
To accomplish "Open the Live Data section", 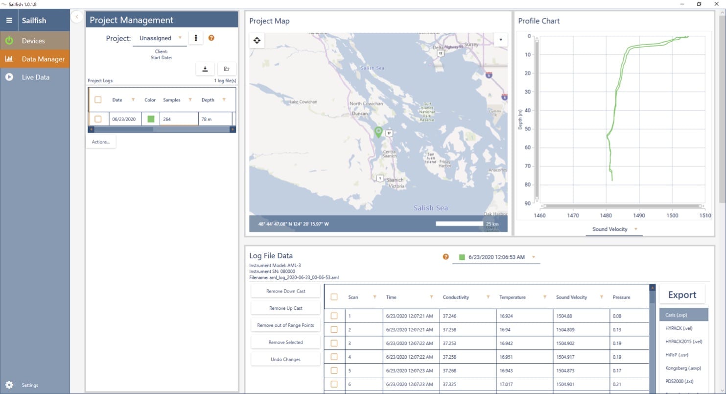I will point(35,77).
